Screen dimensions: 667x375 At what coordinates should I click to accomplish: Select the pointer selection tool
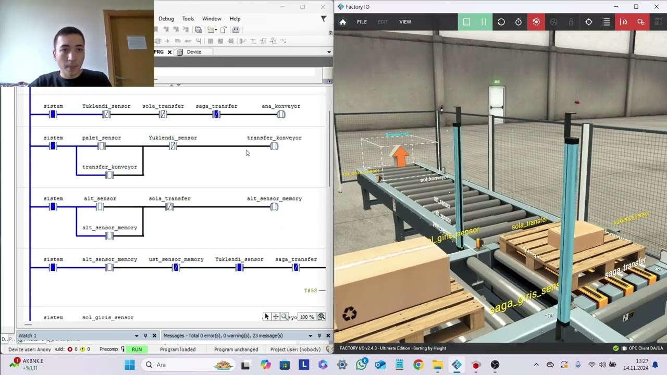point(266,317)
